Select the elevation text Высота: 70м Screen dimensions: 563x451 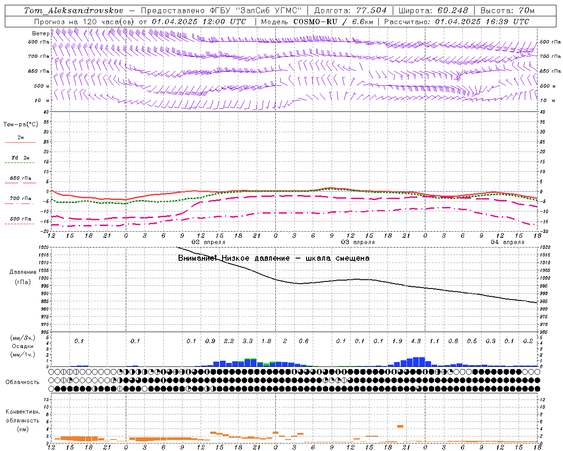click(x=508, y=11)
